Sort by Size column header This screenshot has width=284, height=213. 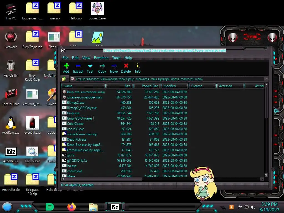[x=120, y=86]
